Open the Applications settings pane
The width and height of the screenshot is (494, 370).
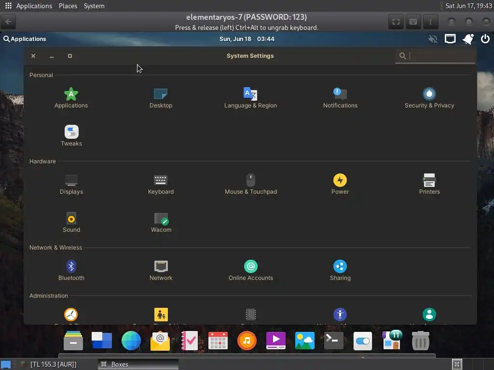pos(71,98)
